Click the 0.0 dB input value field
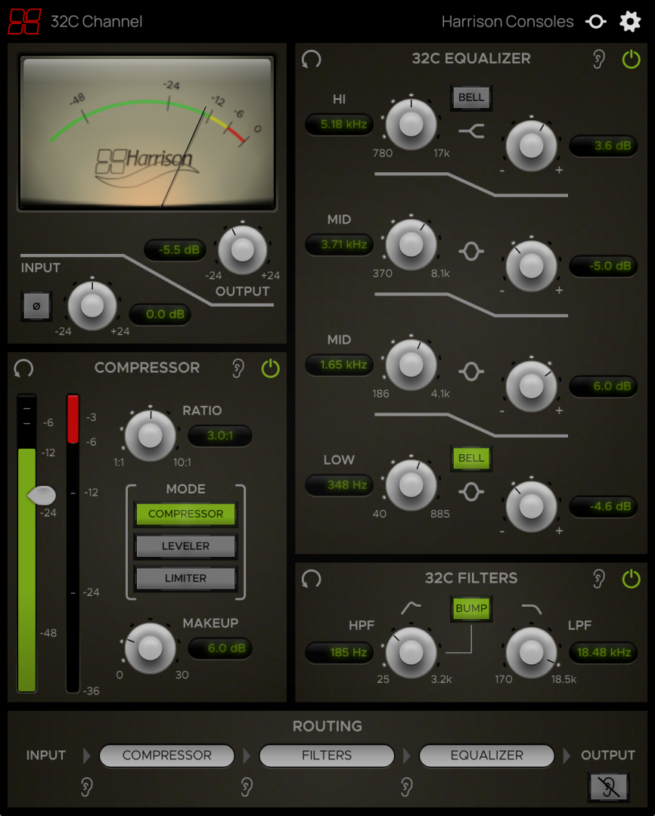The image size is (655, 816). (x=160, y=314)
